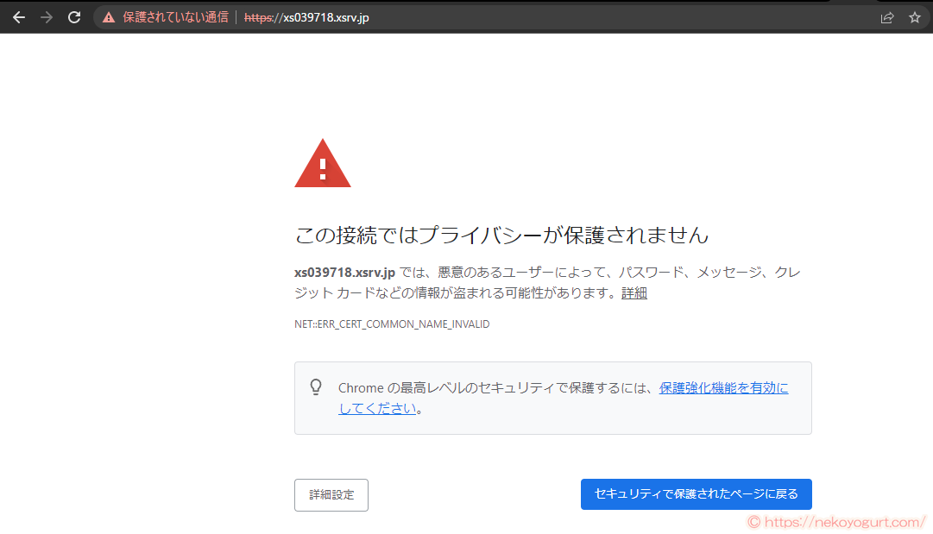Image resolution: width=933 pixels, height=534 pixels.
Task: Click セキュリティで保護されたページに戻る button
Action: (x=696, y=493)
